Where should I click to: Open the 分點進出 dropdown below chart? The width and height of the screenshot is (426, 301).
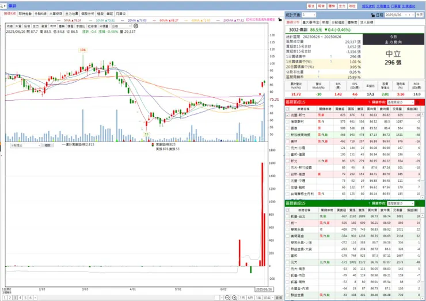point(25,146)
